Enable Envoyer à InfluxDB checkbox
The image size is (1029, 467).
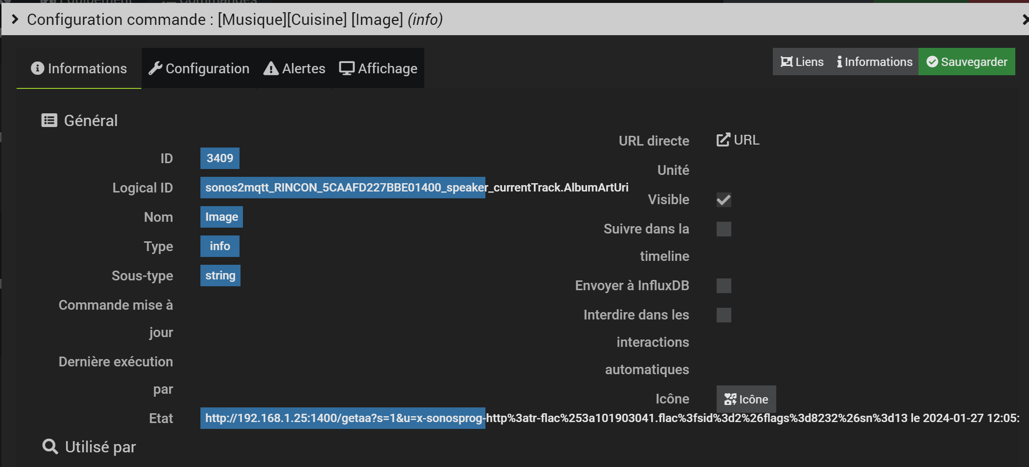coord(723,286)
